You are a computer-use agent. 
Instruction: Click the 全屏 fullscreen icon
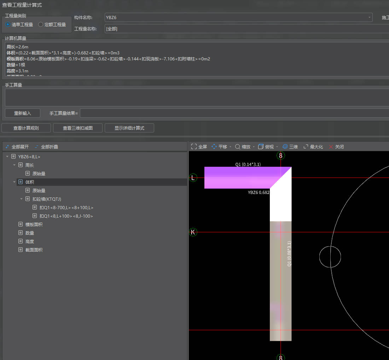pos(194,147)
